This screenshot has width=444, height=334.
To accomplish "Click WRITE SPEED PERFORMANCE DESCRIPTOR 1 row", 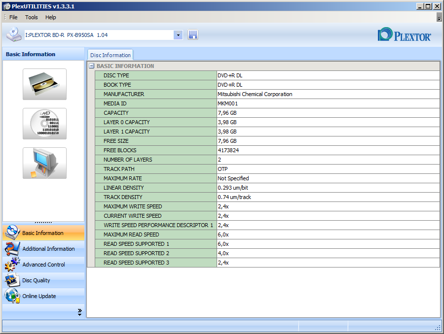I will 267,225.
